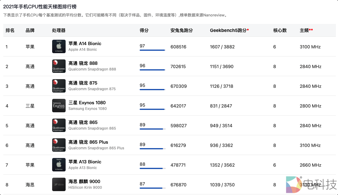Click the Apple A13 Bionic chip icon
Image resolution: width=338 pixels, height=195 pixels.
(59, 165)
